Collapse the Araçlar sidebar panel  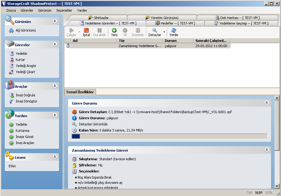pos(55,86)
